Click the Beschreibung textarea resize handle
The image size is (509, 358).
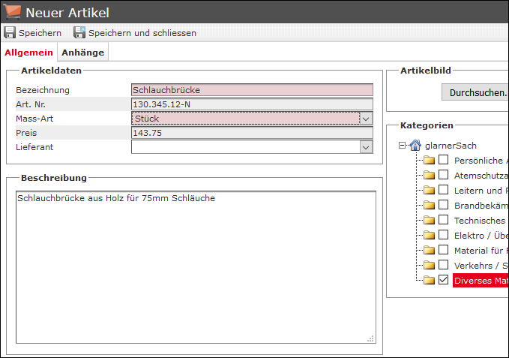(370, 338)
